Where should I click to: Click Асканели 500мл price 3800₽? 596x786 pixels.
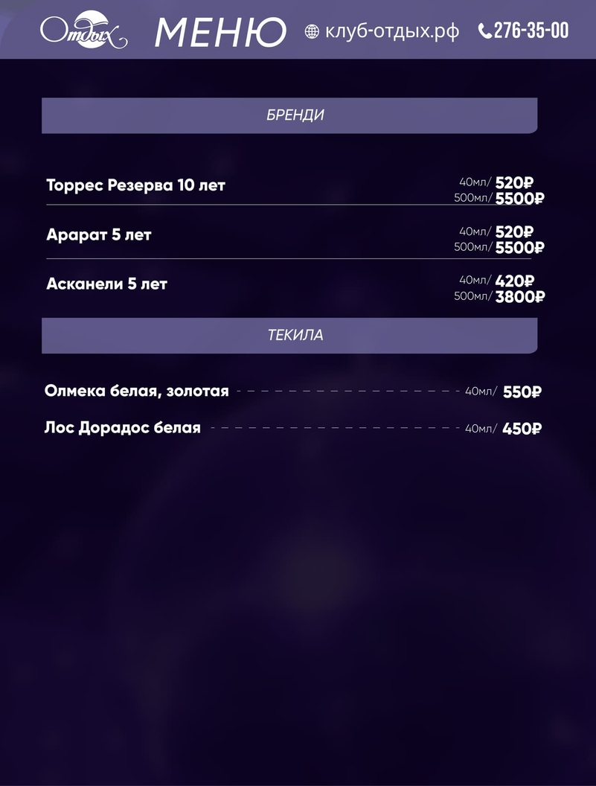pos(519,297)
